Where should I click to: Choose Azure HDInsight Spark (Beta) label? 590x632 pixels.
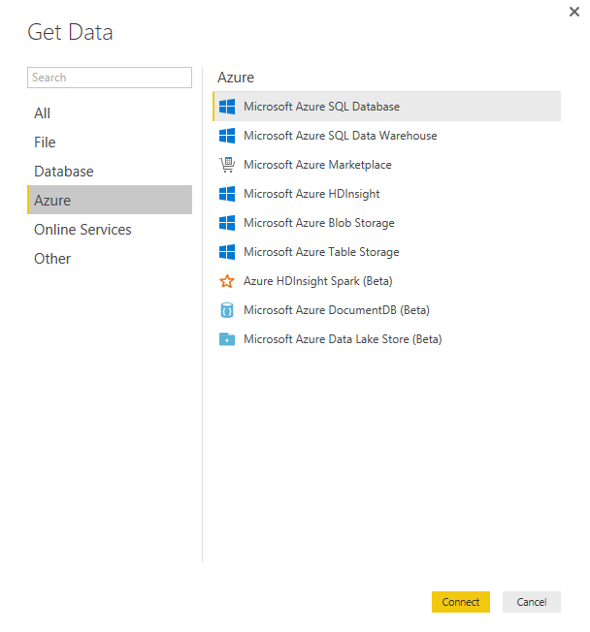pyautogui.click(x=317, y=281)
